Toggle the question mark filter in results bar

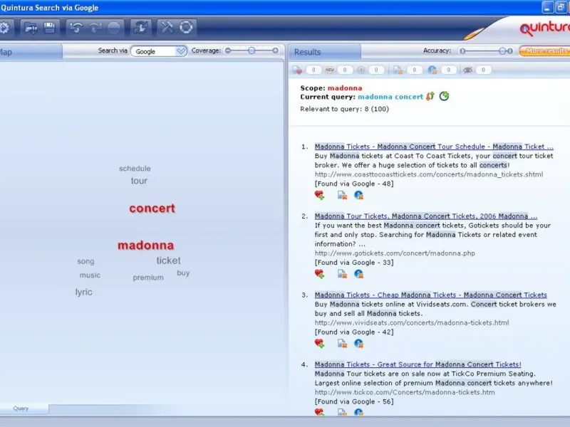[361, 70]
